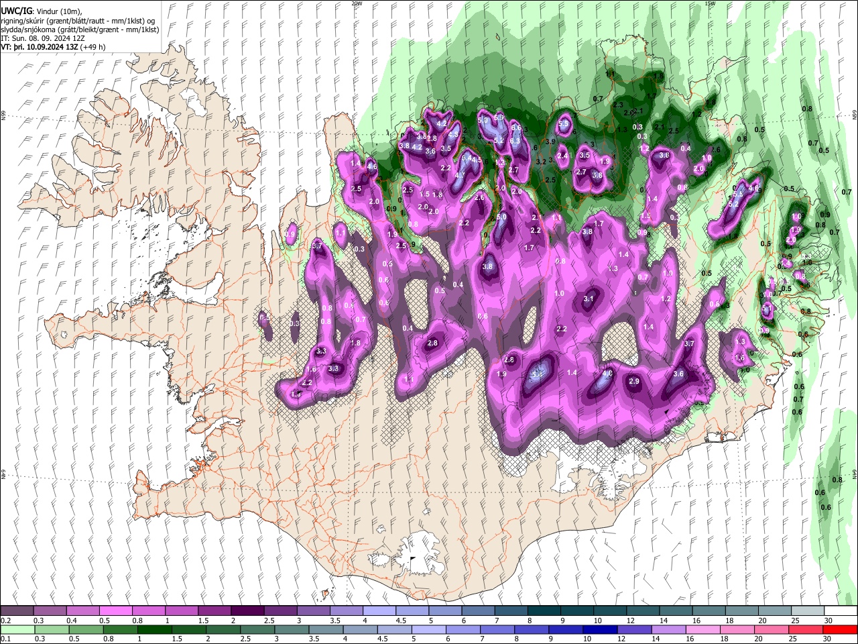Click the '2.9' snowfall value on map
858x644 pixels.
[634, 381]
